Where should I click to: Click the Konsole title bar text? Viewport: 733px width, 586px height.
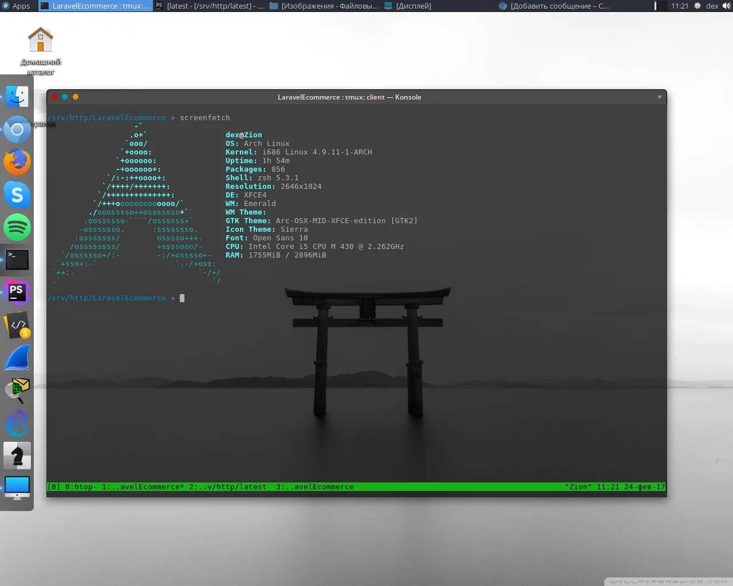coord(349,97)
